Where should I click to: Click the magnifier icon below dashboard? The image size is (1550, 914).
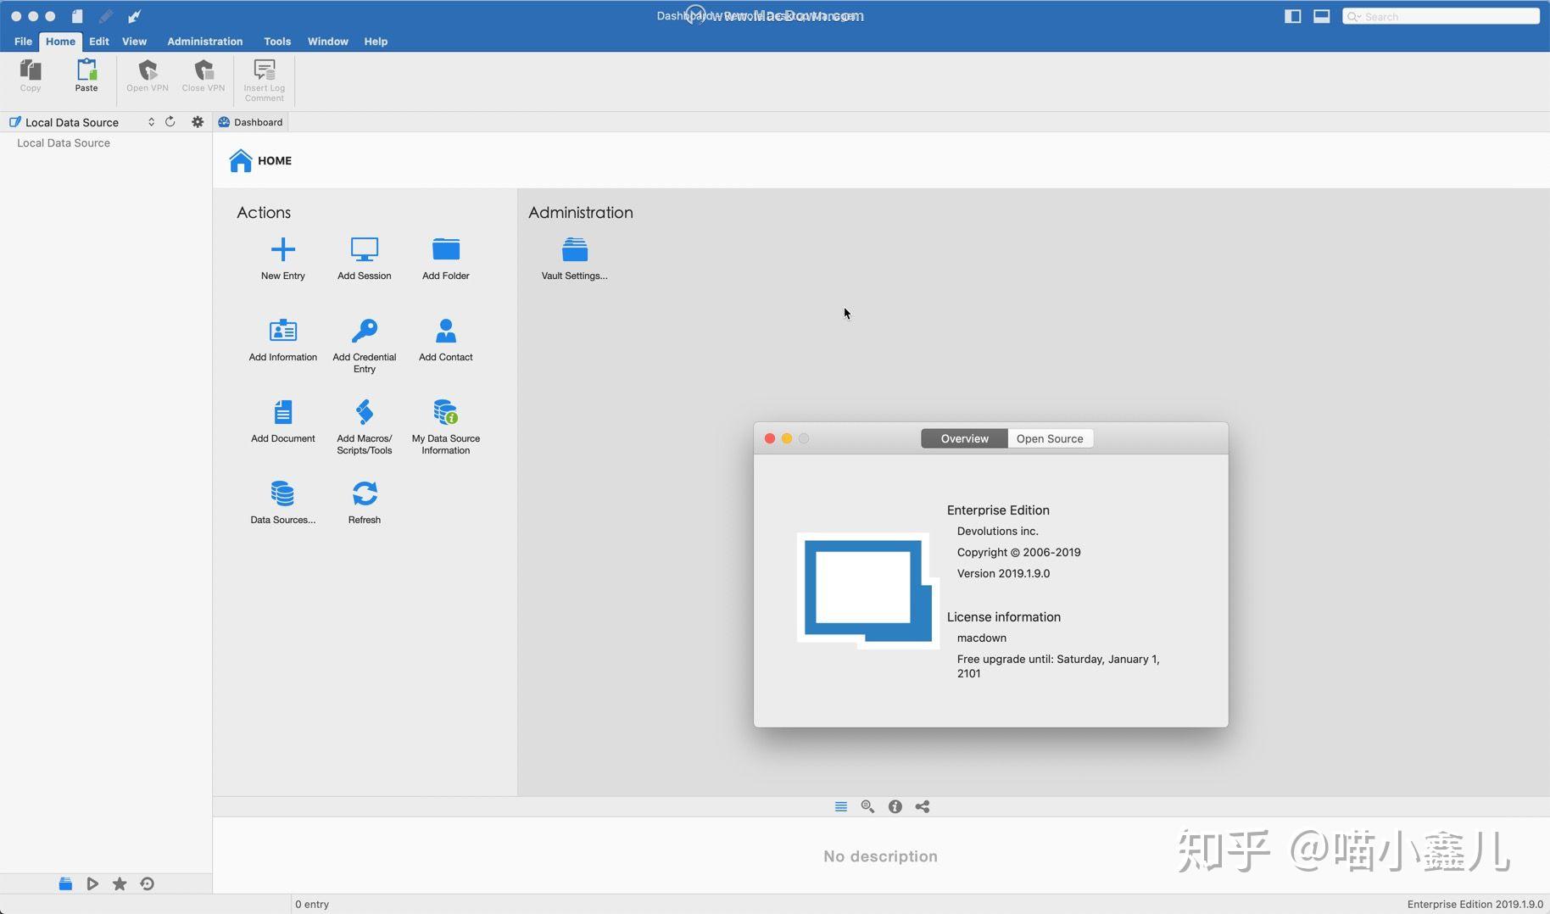(867, 806)
